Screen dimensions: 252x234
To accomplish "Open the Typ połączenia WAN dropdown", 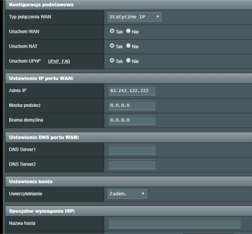I will point(135,17).
